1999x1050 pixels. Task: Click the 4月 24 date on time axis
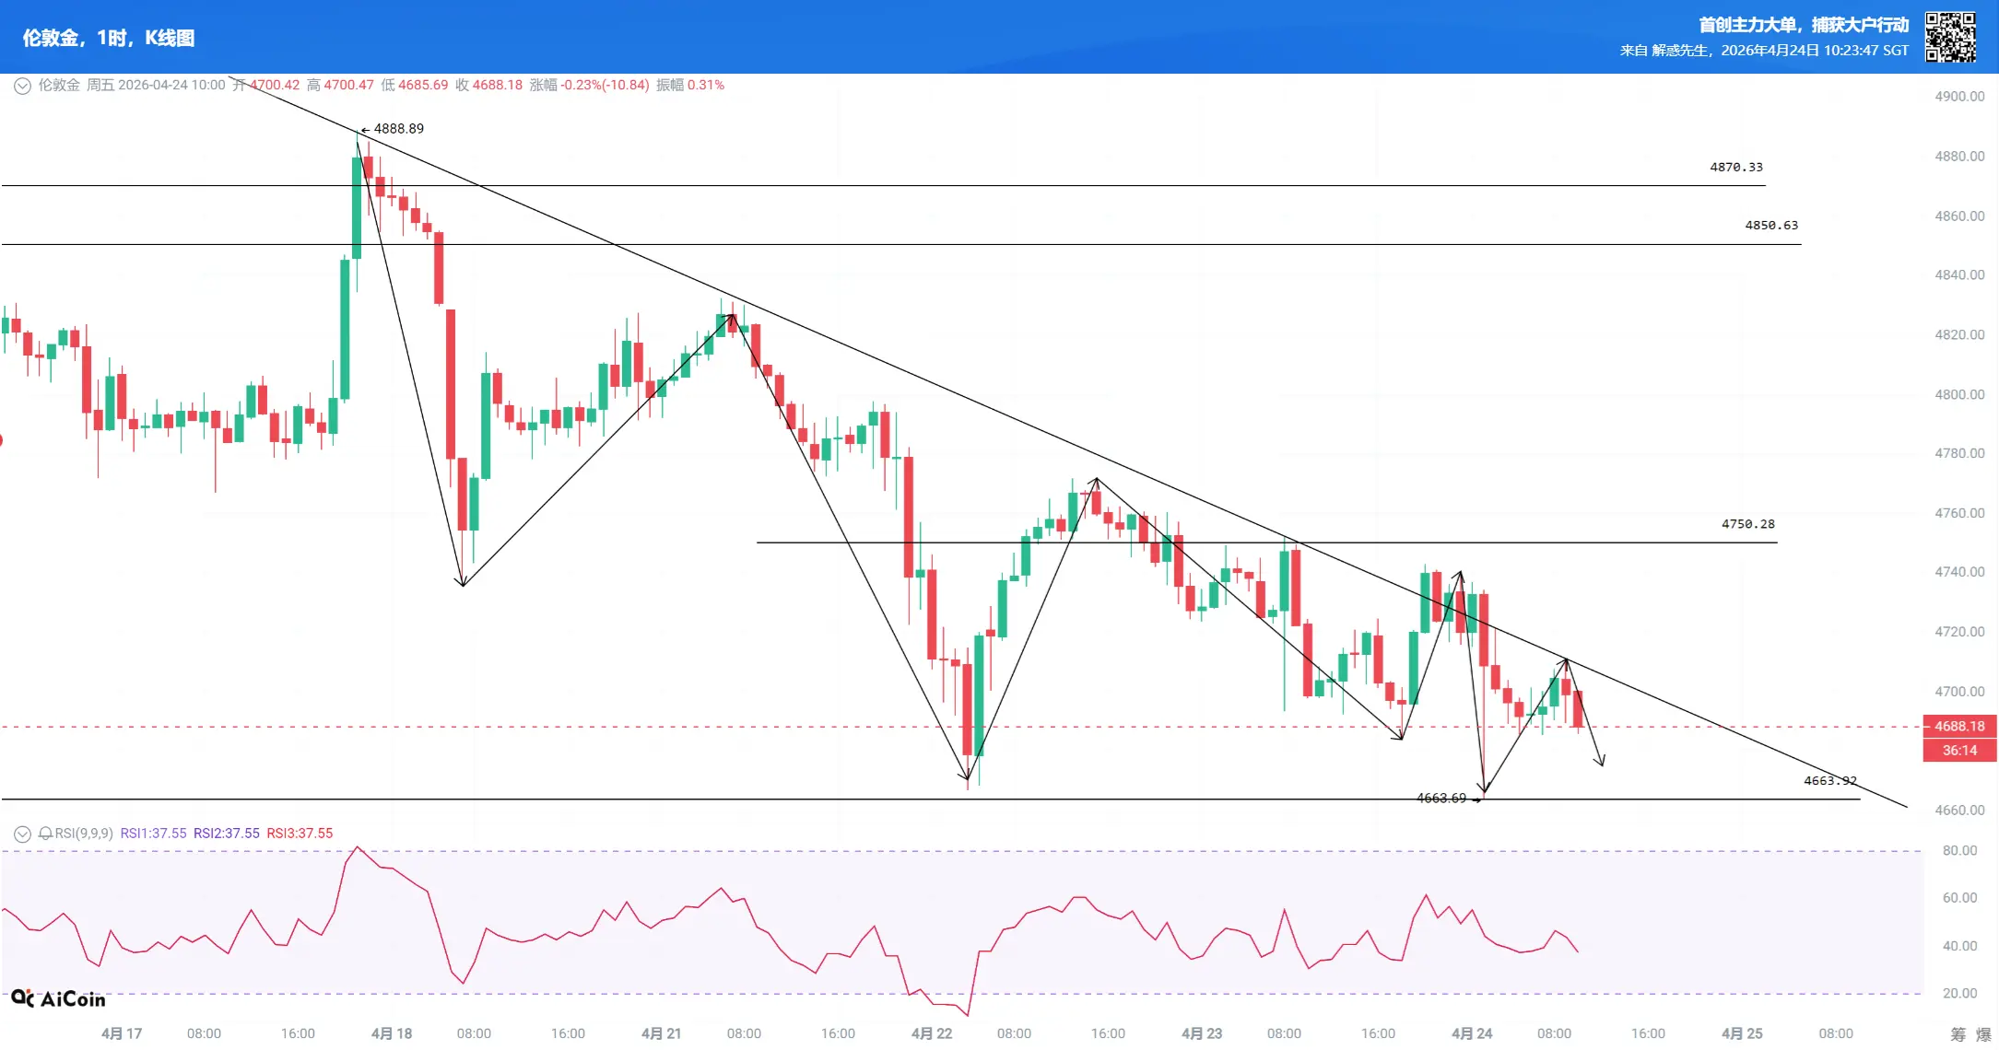point(1471,1033)
